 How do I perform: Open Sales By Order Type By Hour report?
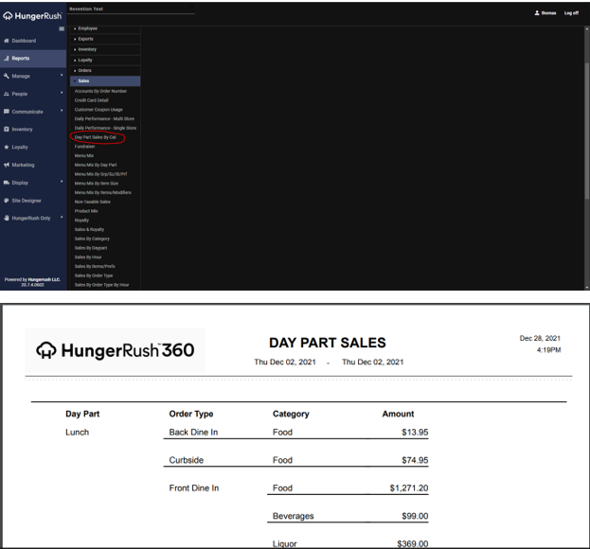point(101,285)
